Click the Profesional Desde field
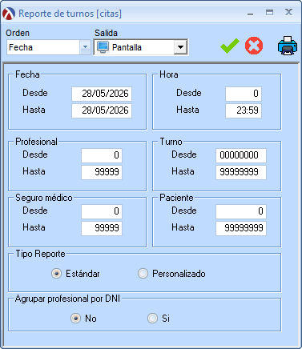302x349 pixels. pyautogui.click(x=102, y=155)
